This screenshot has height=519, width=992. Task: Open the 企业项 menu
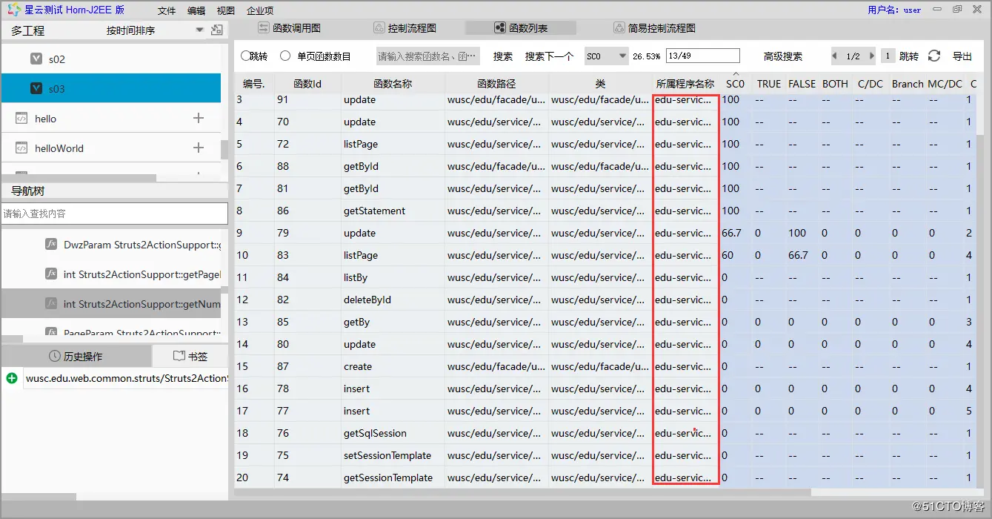260,10
